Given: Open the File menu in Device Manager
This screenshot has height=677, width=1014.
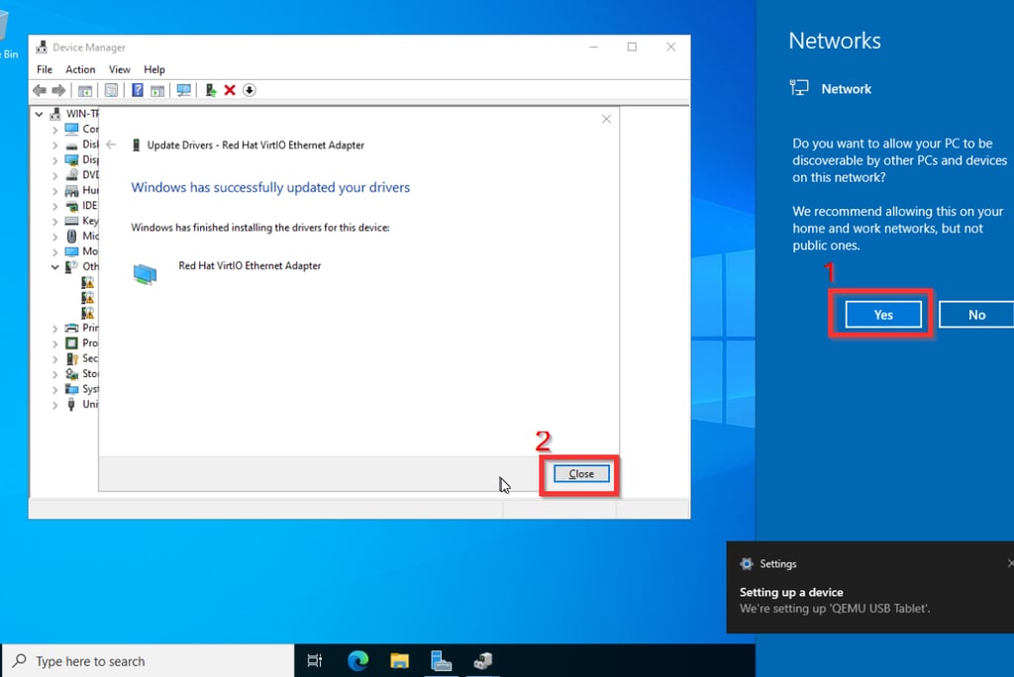Looking at the screenshot, I should (45, 69).
